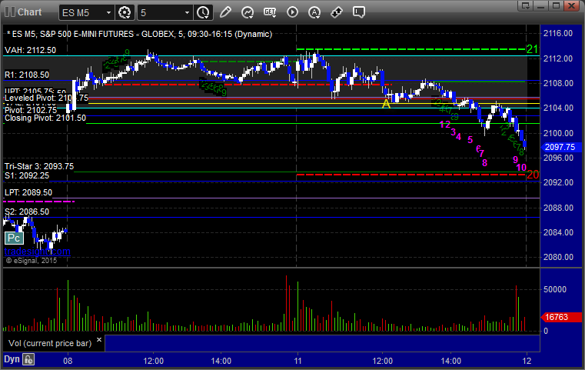This screenshot has height=370, width=585.
Task: Click the eSignal, 2015 copyright text
Action: tap(32, 261)
